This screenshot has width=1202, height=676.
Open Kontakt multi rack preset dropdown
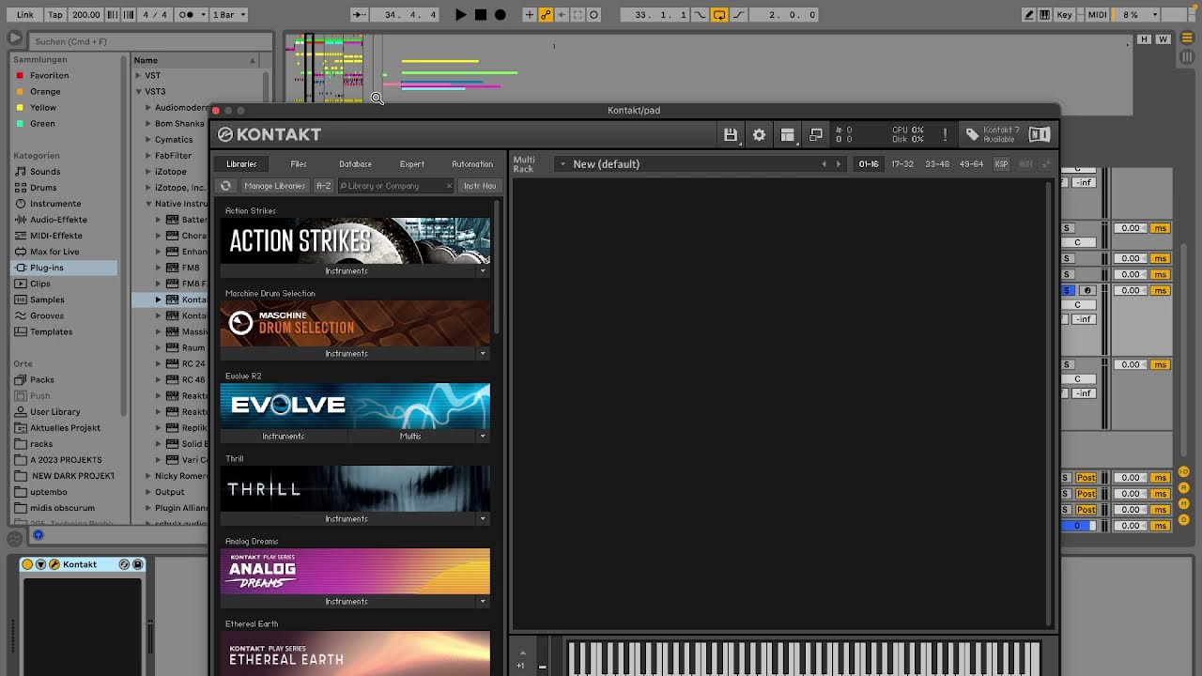pos(562,164)
